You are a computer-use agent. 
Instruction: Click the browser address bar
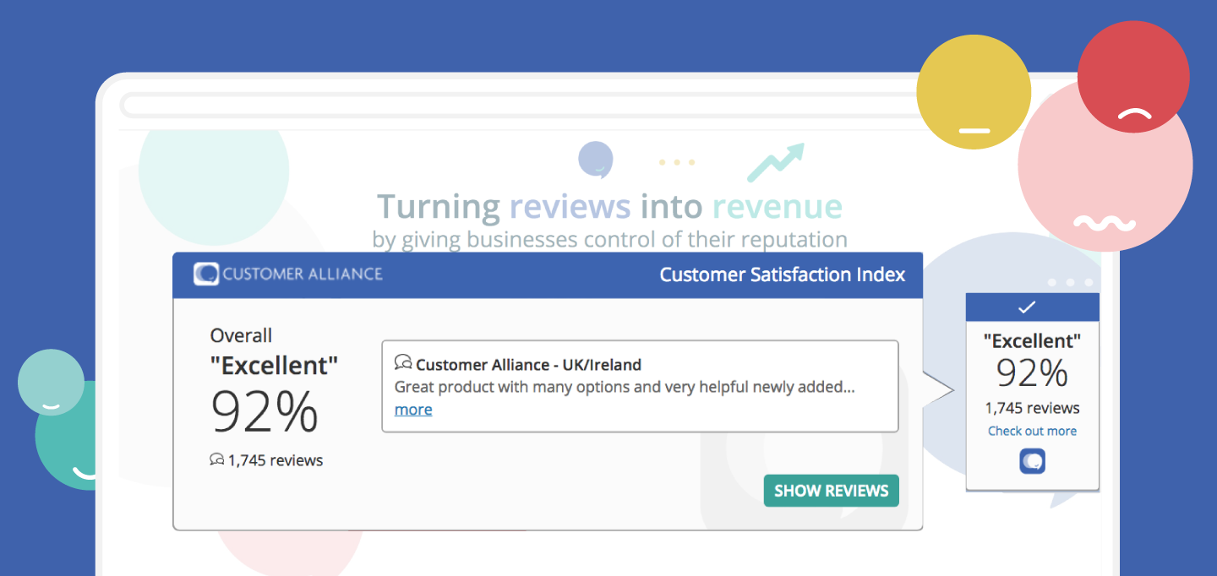pyautogui.click(x=524, y=106)
